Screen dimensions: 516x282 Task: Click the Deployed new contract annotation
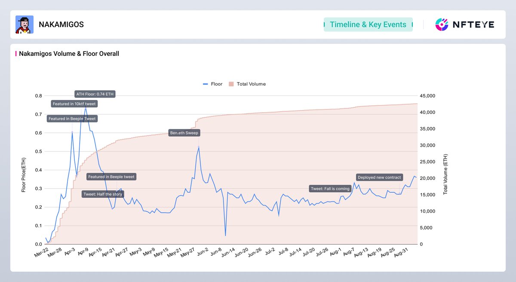pyautogui.click(x=379, y=178)
